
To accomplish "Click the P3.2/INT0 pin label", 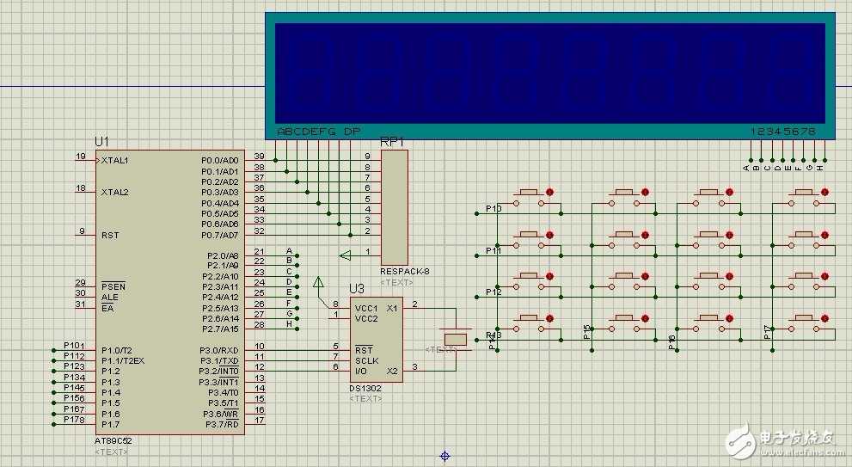I will [x=219, y=372].
